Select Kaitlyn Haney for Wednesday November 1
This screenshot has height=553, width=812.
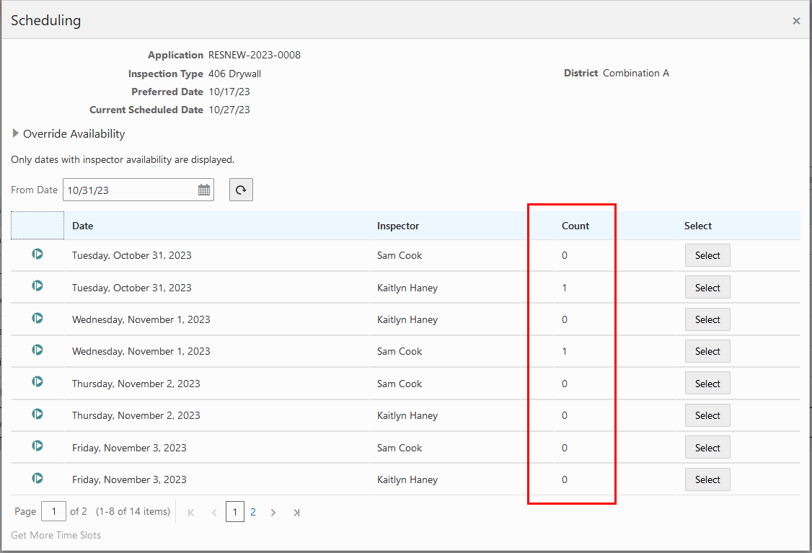(707, 319)
